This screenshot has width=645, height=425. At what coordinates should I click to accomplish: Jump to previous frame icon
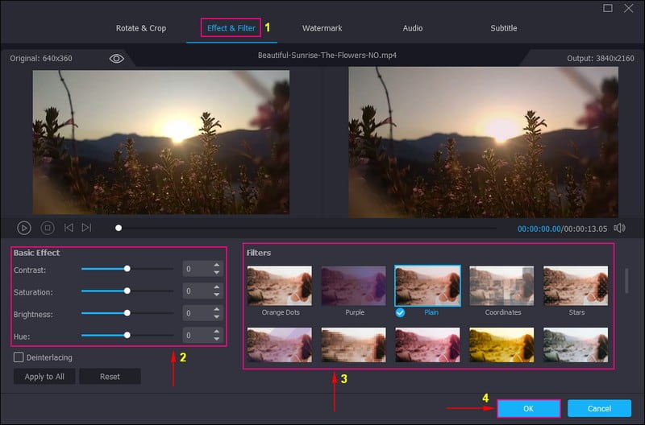69,228
